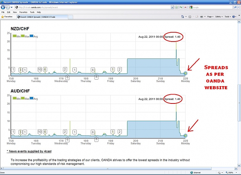Click the address bar URL field
Image resolution: width=241 pixels, height=175 pixels.
(x=93, y=7)
